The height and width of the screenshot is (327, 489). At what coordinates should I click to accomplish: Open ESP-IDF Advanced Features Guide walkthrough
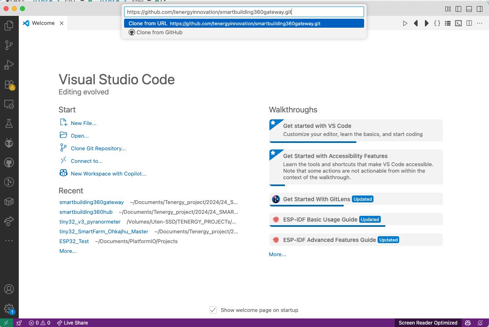coord(356,240)
